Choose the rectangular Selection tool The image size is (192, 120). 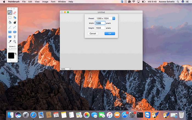click(x=10, y=18)
